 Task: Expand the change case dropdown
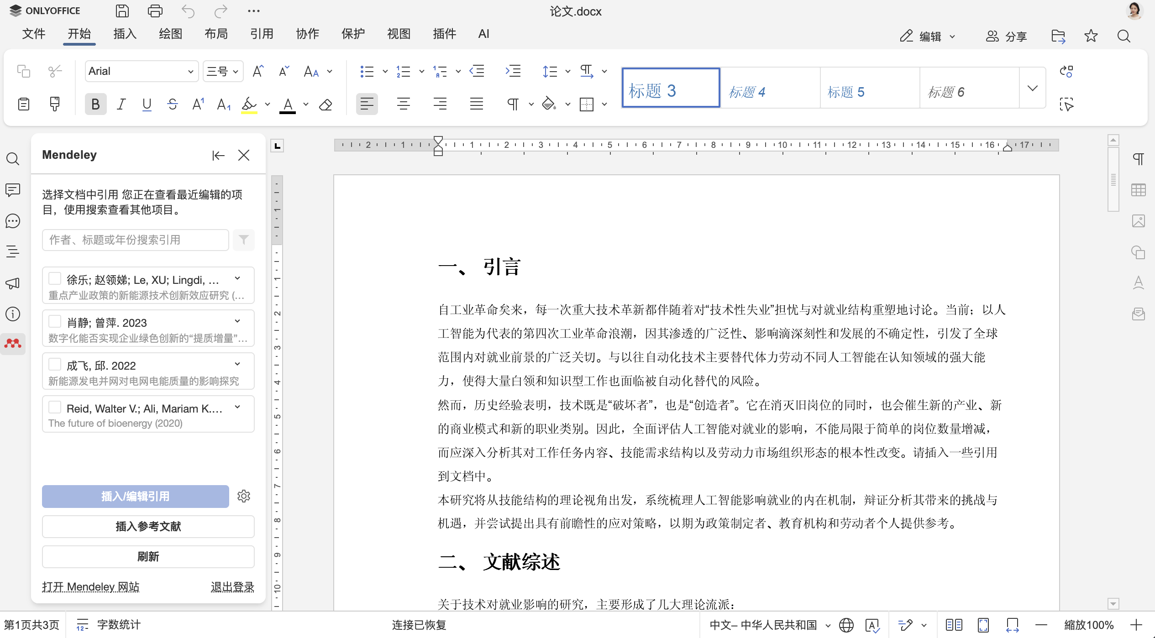[330, 72]
